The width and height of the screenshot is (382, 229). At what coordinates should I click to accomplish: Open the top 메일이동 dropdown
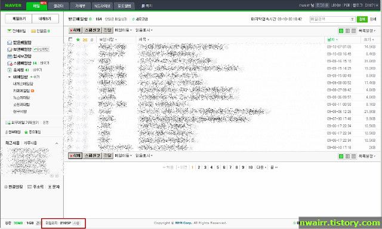tap(124, 30)
